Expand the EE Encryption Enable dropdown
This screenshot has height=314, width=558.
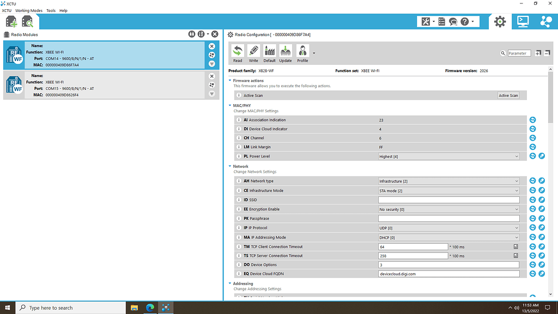point(449,209)
